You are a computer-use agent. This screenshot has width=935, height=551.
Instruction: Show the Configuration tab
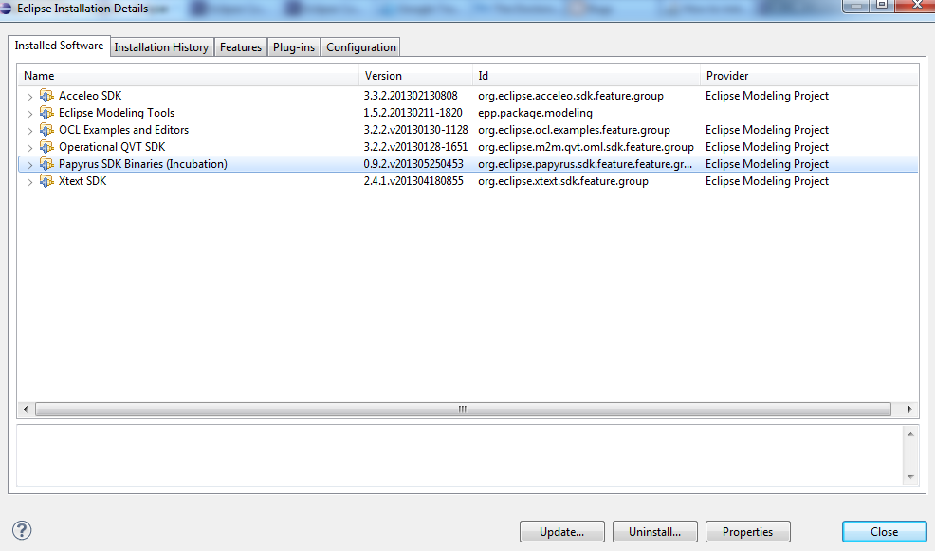(360, 47)
